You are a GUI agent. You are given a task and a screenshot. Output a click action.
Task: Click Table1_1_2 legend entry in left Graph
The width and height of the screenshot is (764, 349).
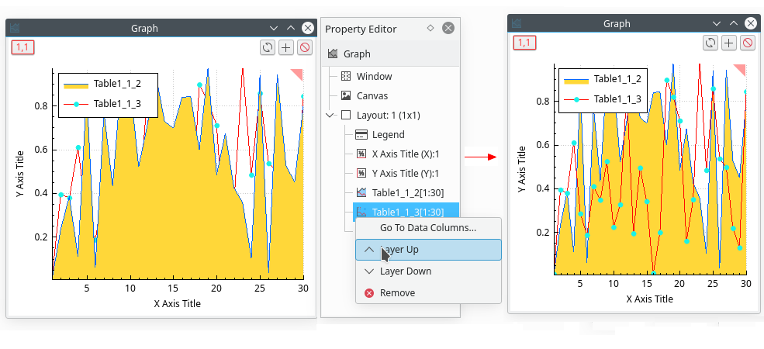tap(117, 84)
